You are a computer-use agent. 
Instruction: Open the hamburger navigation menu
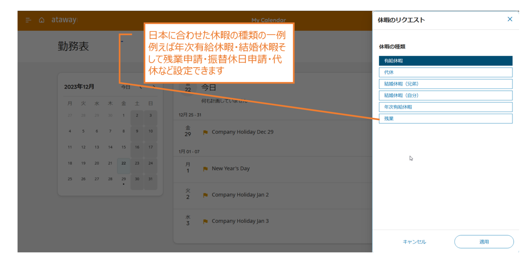click(28, 20)
